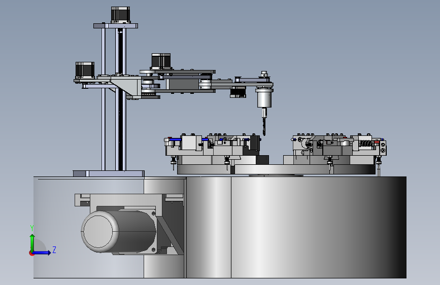The image size is (440, 285).
Task: Select the large dark cylindrical base drum
Action: 296,227
